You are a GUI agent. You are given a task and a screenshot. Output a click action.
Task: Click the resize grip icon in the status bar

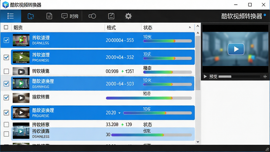267,149
